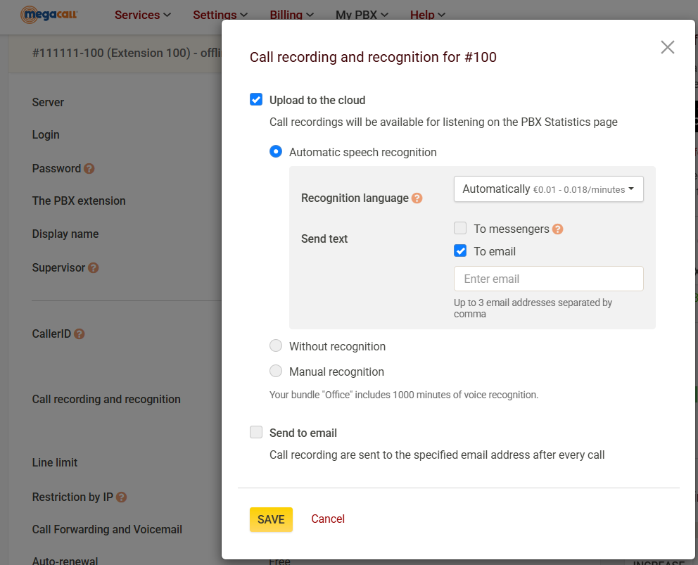Click the Enter email input field

click(x=548, y=279)
